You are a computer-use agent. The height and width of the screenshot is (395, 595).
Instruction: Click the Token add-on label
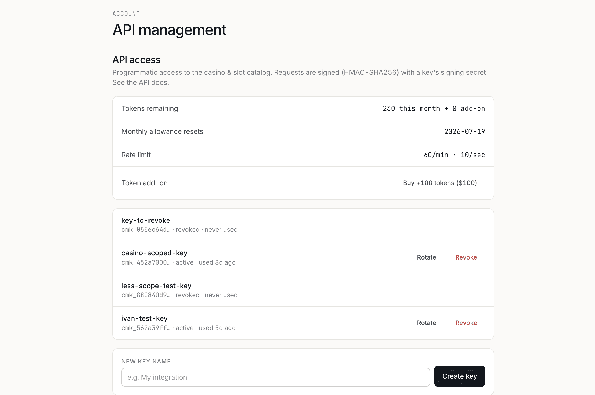click(145, 183)
